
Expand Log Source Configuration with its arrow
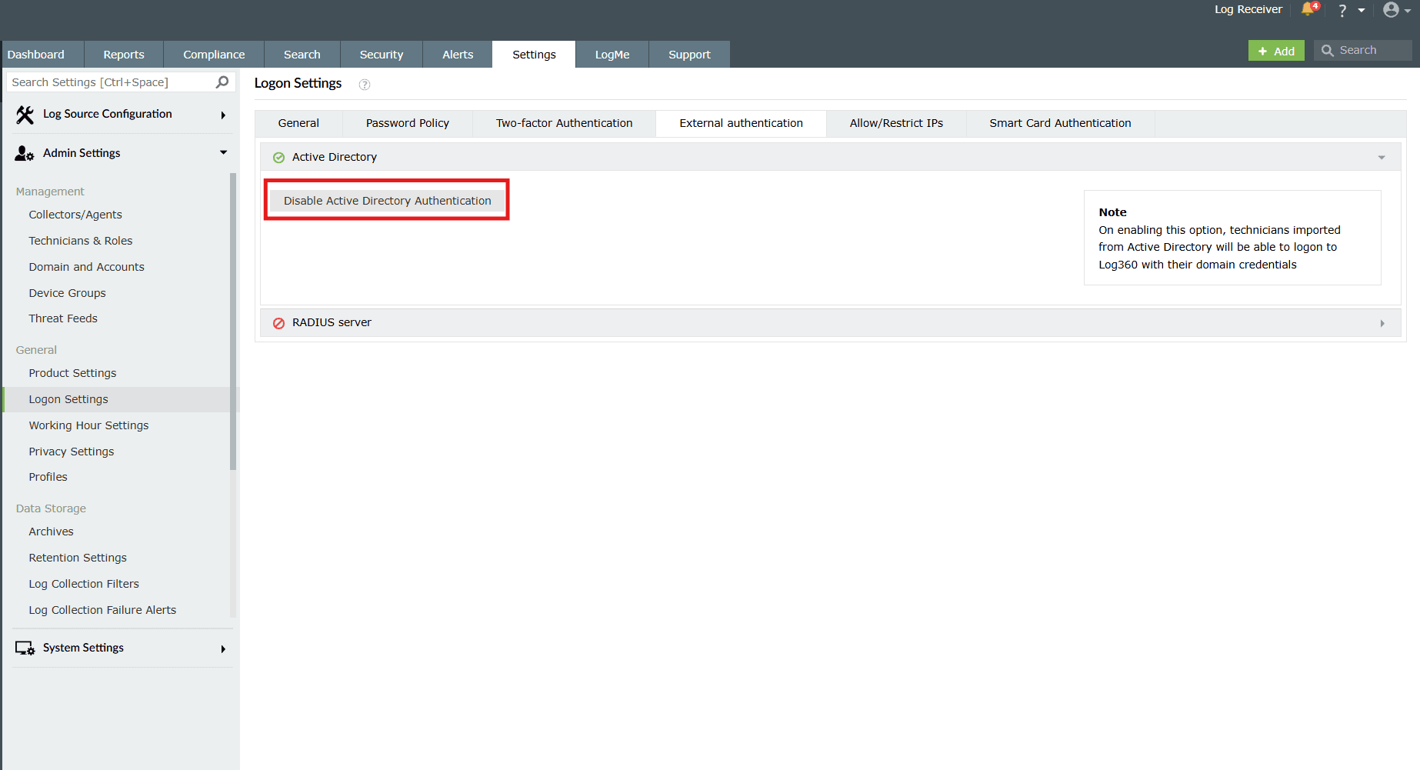click(x=223, y=115)
